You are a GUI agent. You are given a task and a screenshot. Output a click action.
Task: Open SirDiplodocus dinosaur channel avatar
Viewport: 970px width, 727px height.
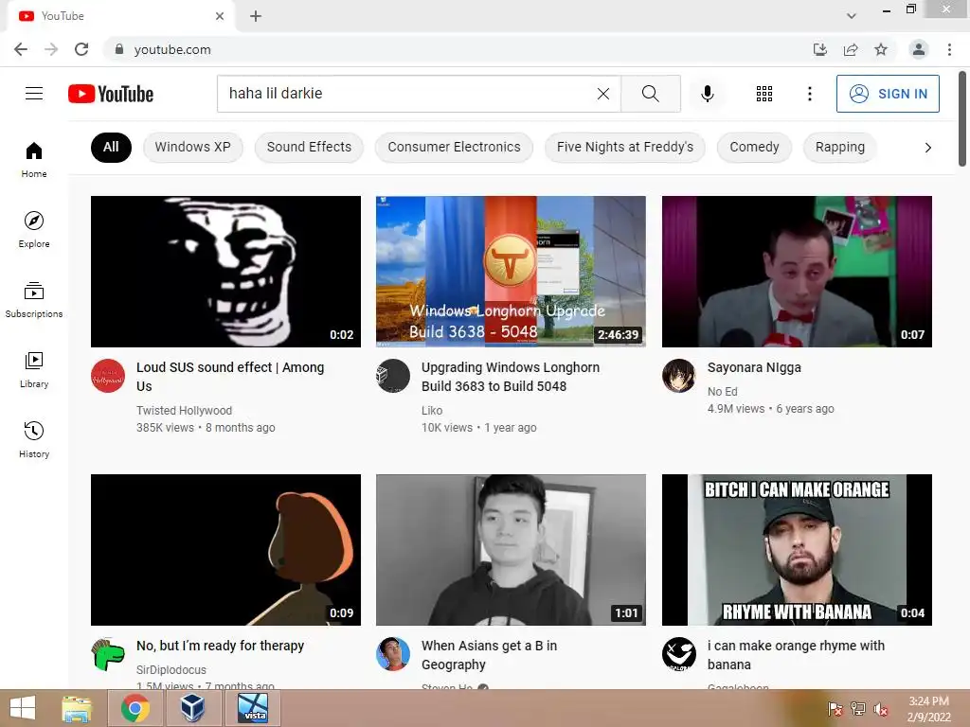point(108,654)
